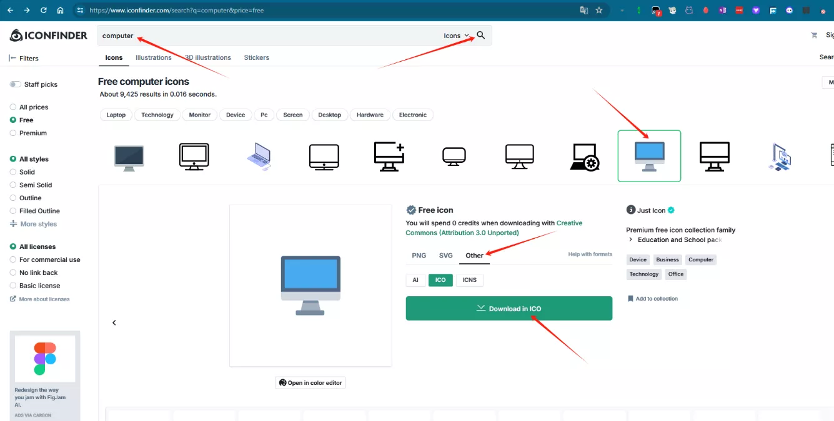Click the computer search input field
This screenshot has width=834, height=421.
(269, 36)
